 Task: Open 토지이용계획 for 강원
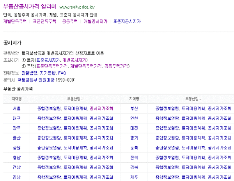[75, 148]
